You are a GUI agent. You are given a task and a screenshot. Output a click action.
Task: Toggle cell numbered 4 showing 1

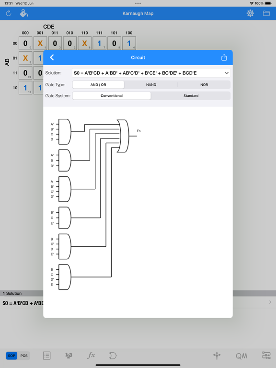129,43
